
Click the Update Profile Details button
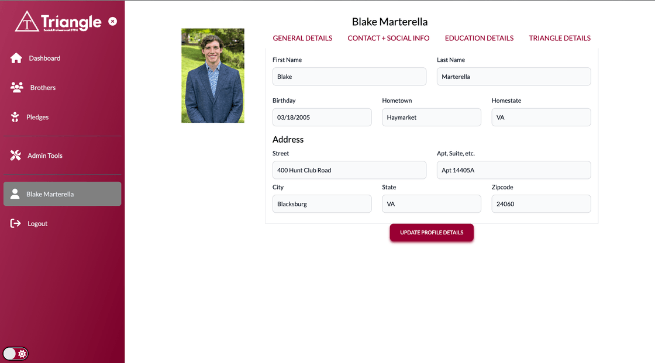point(432,233)
